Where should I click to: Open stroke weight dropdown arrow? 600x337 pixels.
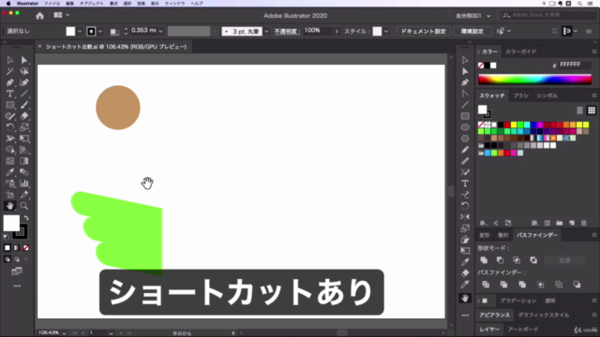pos(160,31)
